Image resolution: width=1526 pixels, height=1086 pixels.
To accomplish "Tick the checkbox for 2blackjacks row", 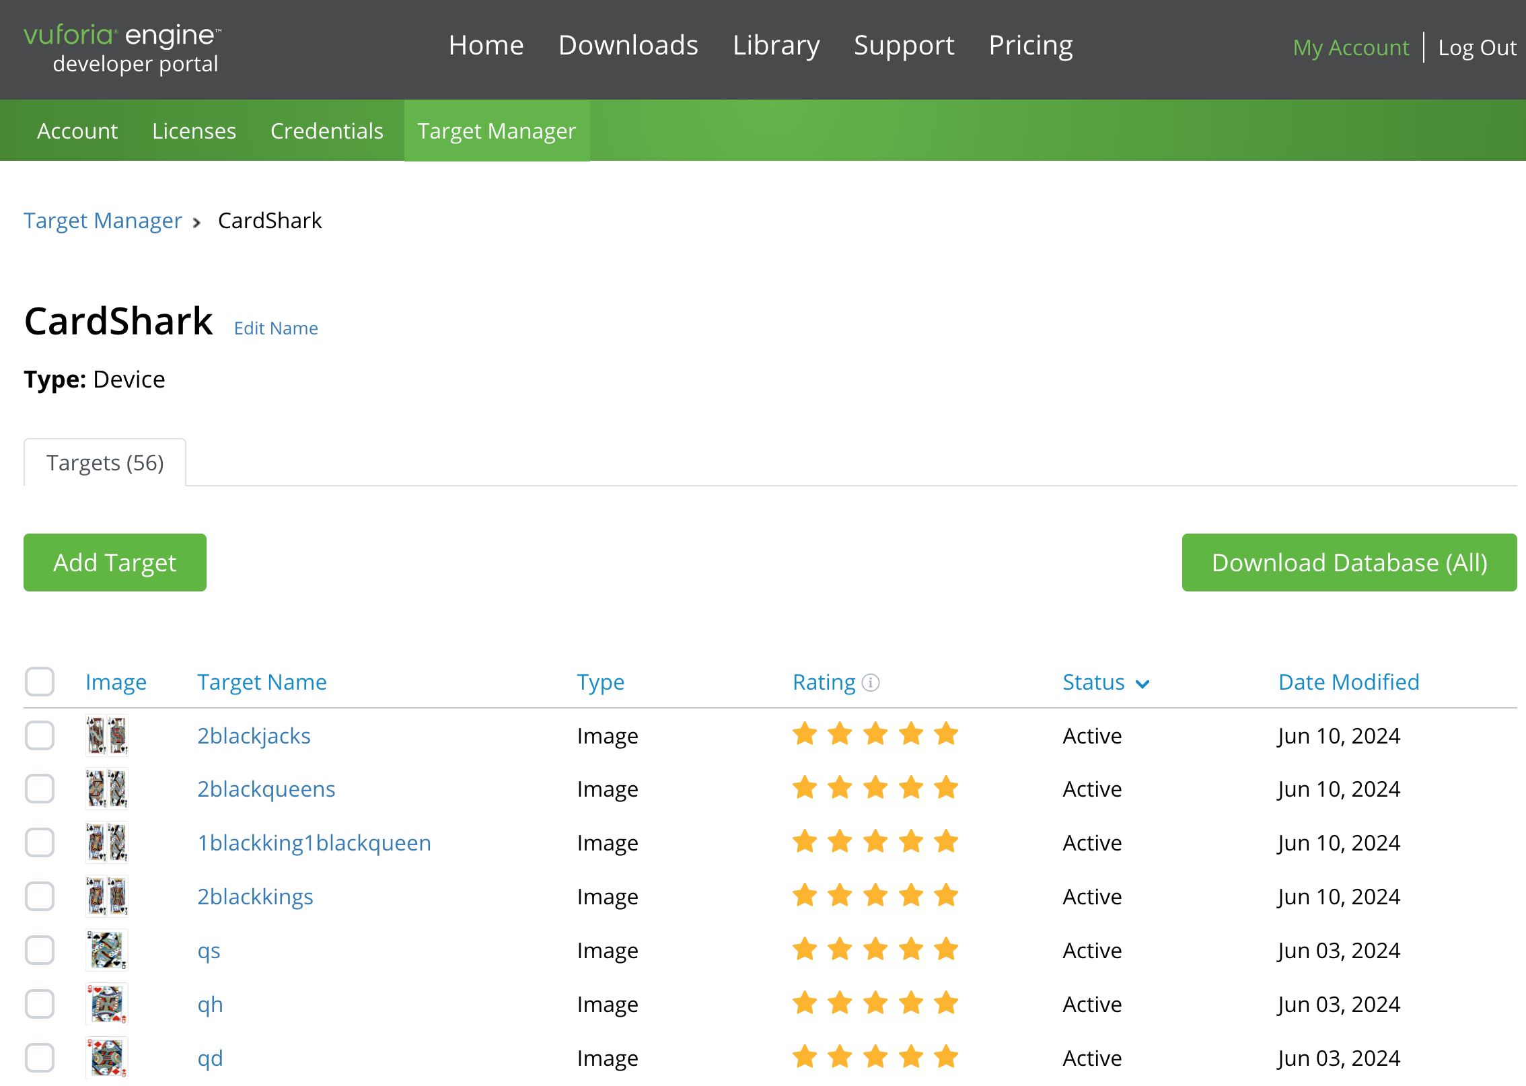I will pos(40,735).
